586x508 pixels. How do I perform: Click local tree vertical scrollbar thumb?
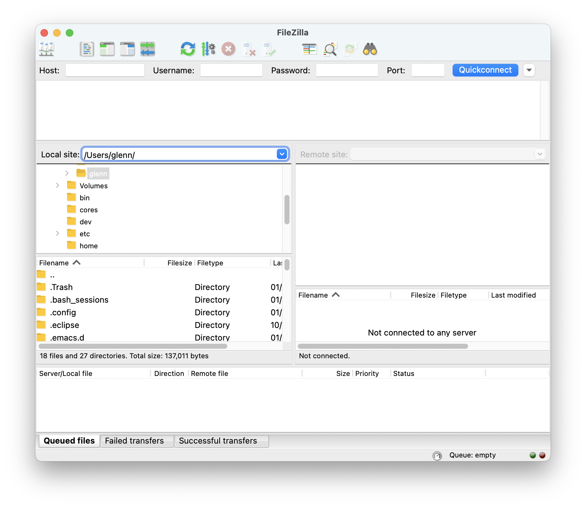pos(287,210)
